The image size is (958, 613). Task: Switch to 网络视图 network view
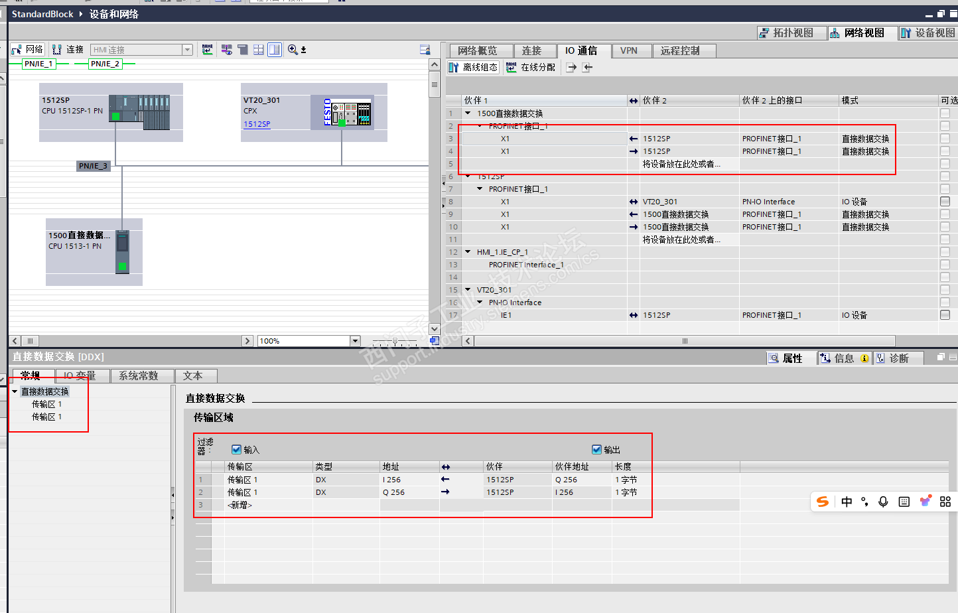tap(862, 33)
